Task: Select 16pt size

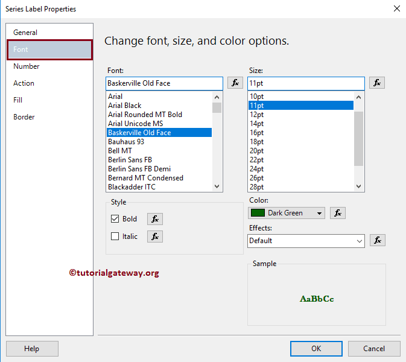Action: (301, 133)
